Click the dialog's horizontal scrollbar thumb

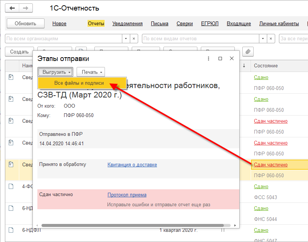coord(132,225)
